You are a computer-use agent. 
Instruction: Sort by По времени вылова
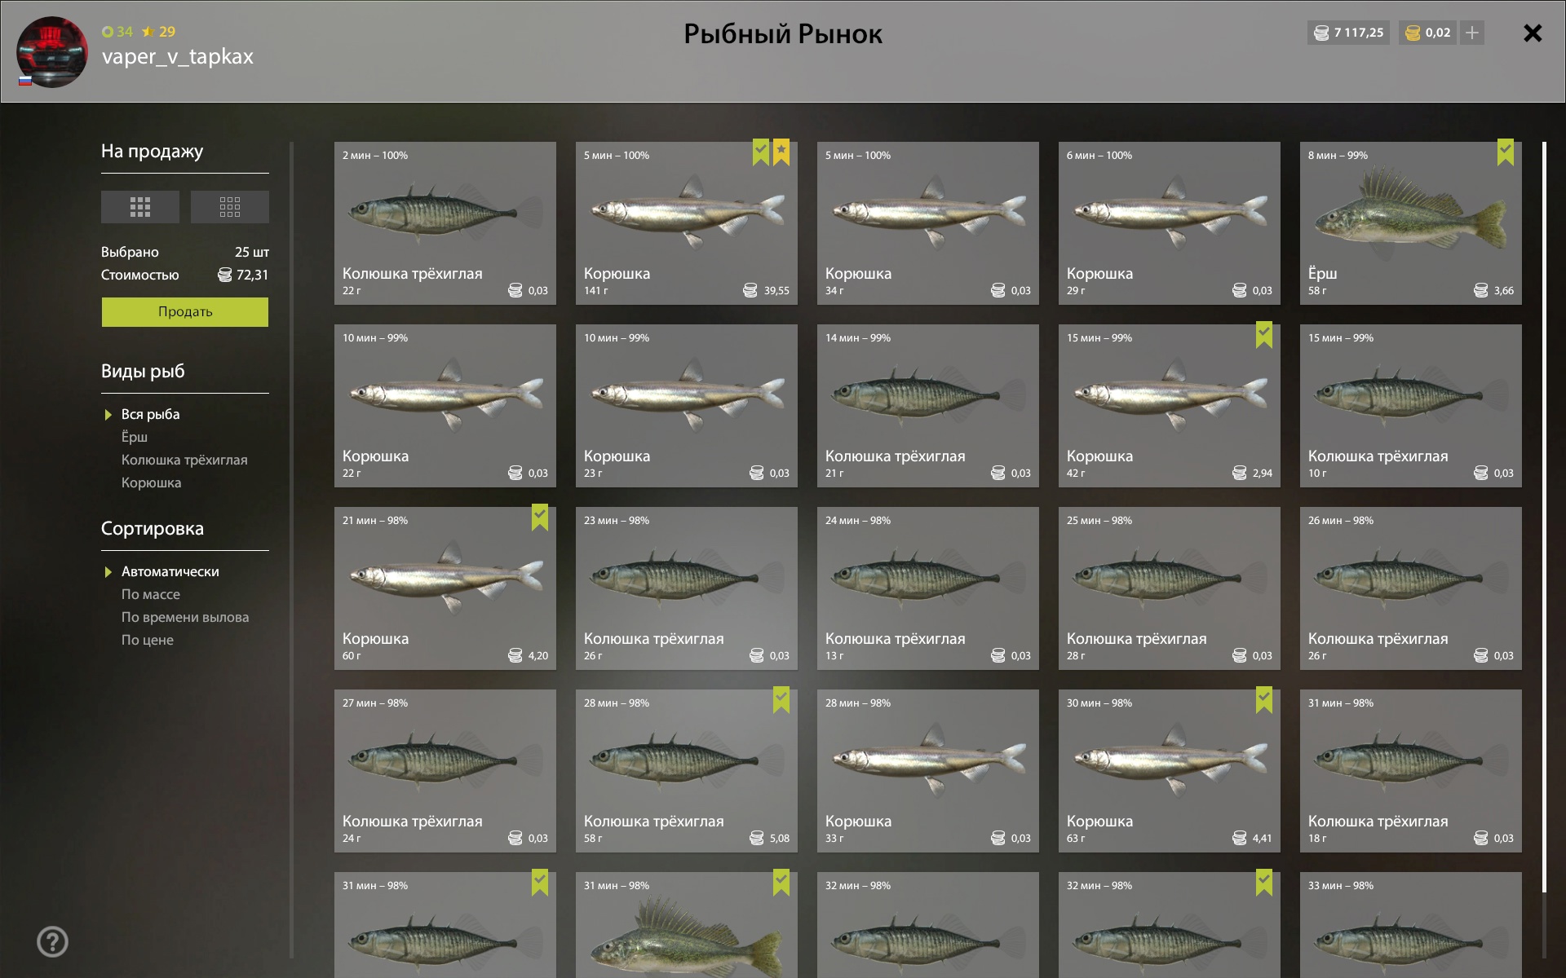[x=185, y=617]
